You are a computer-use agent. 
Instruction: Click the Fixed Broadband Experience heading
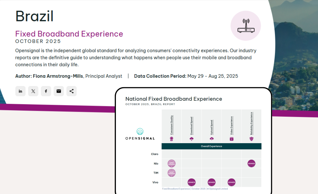point(69,34)
